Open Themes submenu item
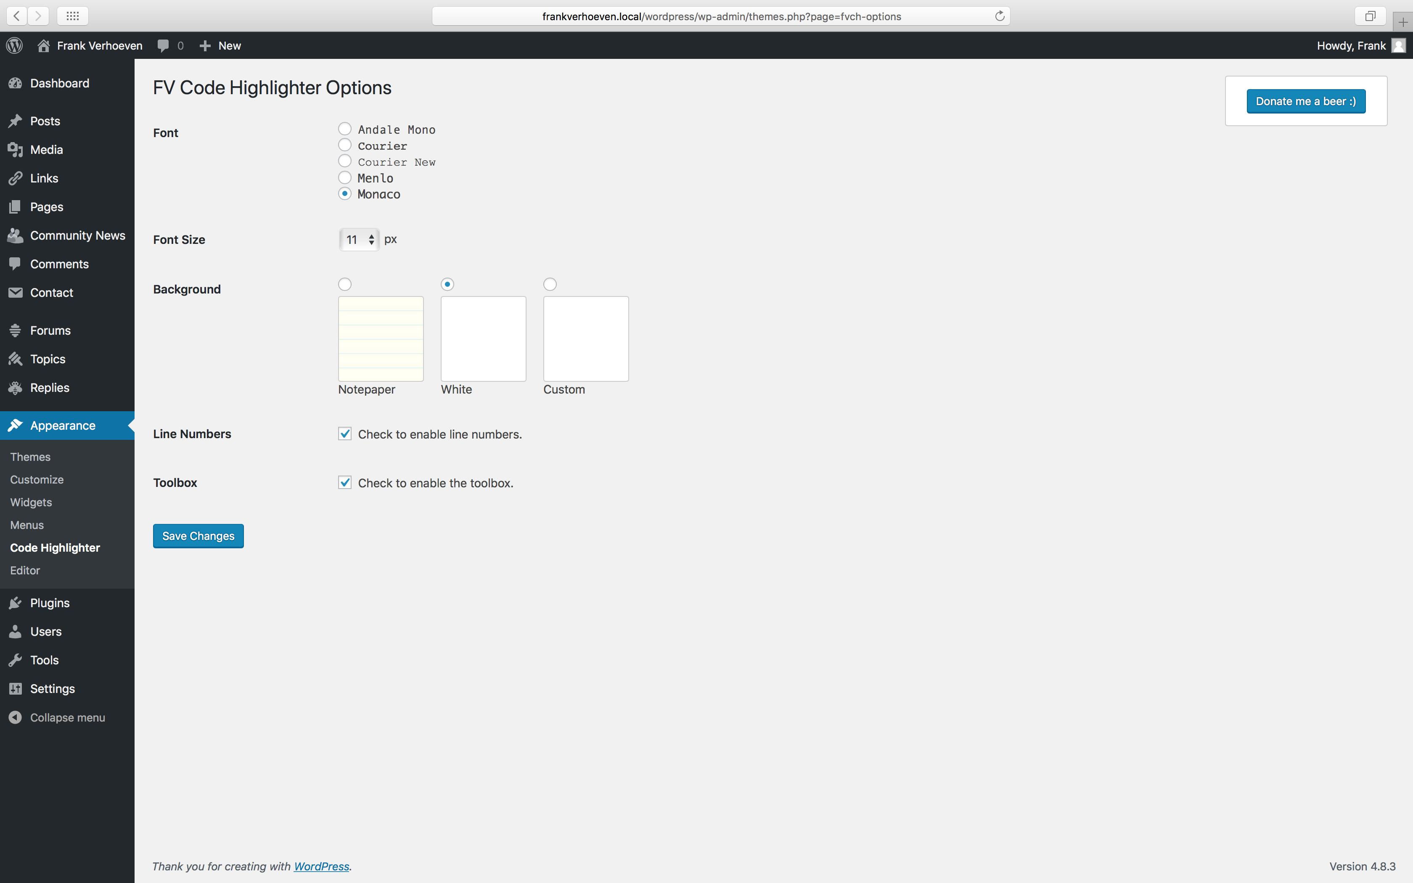Image resolution: width=1413 pixels, height=883 pixels. click(x=30, y=457)
